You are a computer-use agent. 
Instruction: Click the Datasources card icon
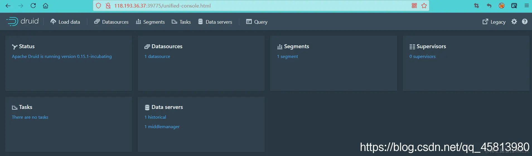click(x=147, y=47)
